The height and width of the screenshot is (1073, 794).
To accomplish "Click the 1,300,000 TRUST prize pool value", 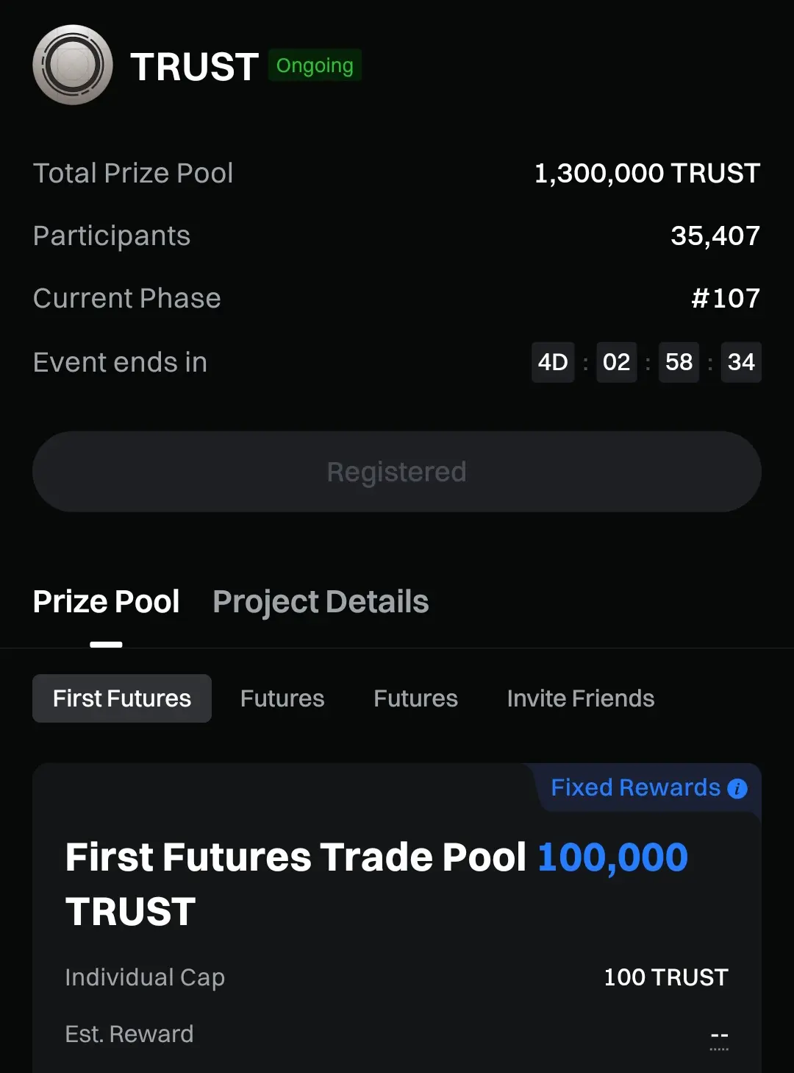I will pos(647,174).
